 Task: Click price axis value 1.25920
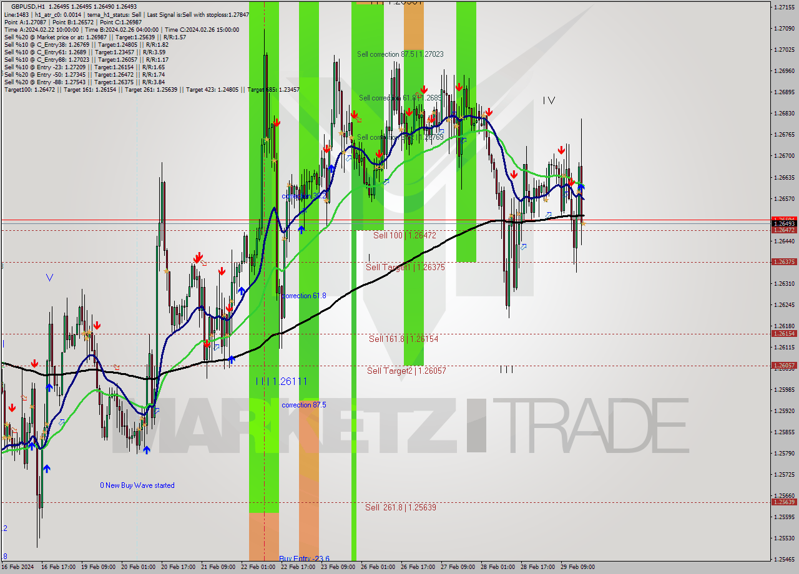point(784,411)
